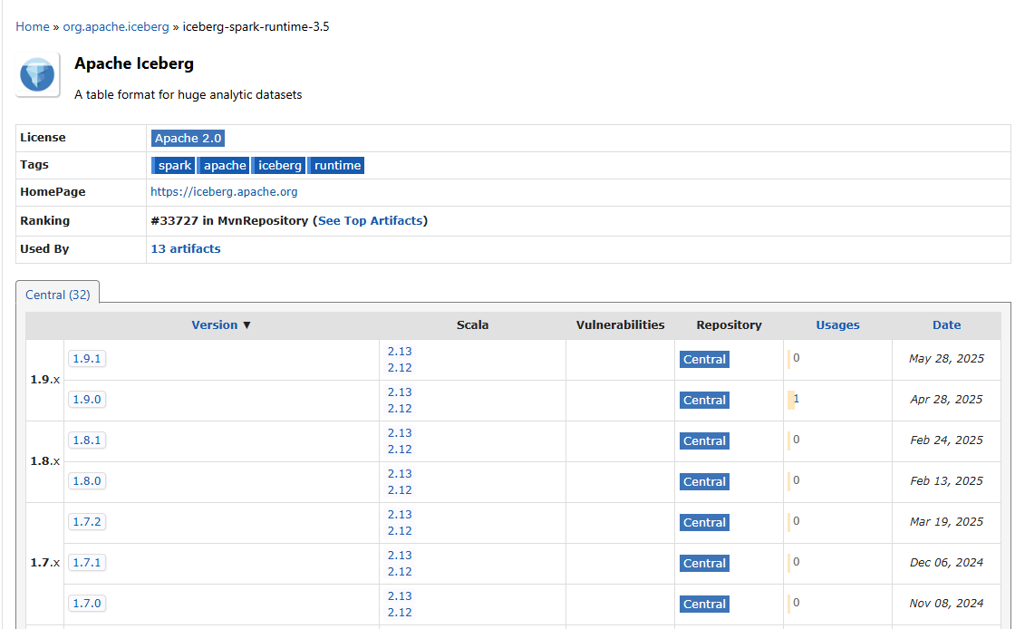This screenshot has height=629, width=1015.
Task: Click Central repository badge for 1.7.1
Action: pos(704,563)
